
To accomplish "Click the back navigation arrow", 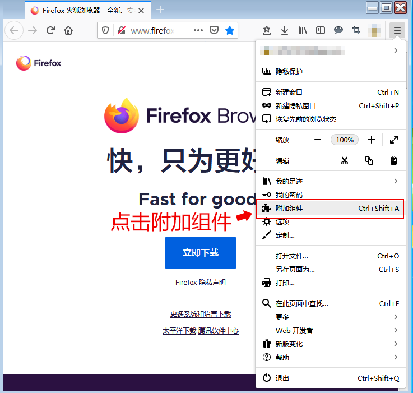I will click(14, 31).
